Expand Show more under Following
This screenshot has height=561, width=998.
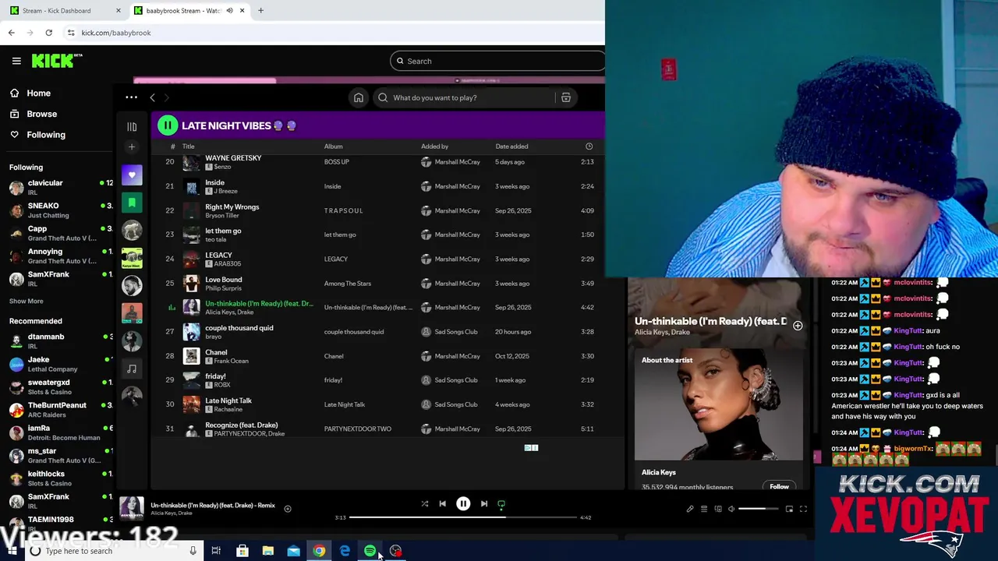[x=26, y=301]
